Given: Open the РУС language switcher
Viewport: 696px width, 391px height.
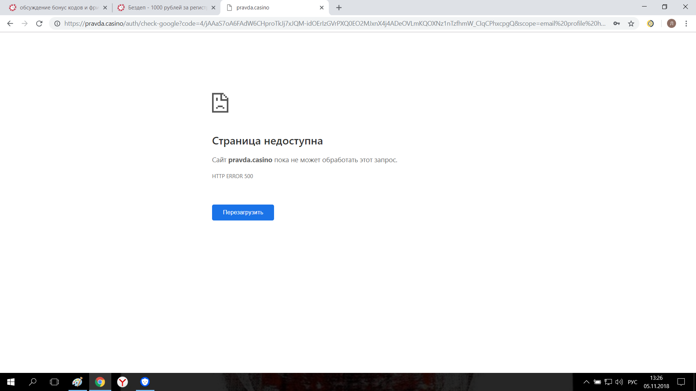Looking at the screenshot, I should coord(632,382).
